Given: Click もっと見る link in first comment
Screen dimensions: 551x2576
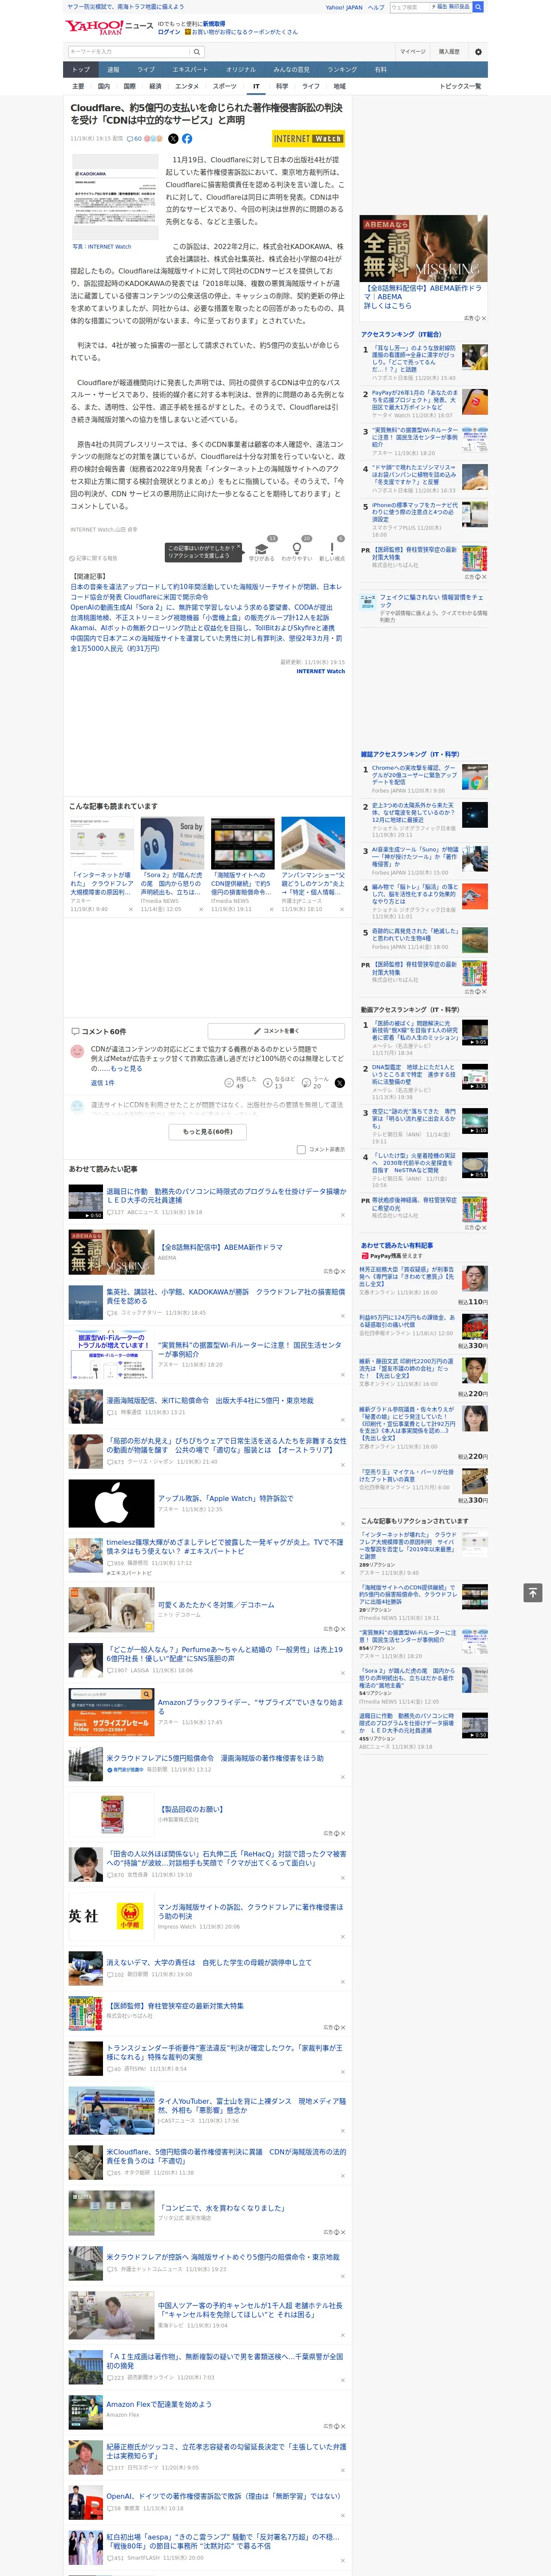Looking at the screenshot, I should (x=126, y=1068).
